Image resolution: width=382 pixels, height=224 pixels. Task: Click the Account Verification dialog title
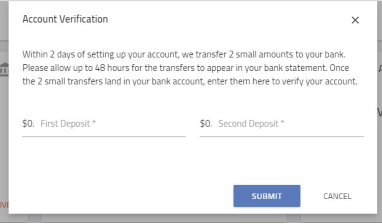tap(65, 19)
